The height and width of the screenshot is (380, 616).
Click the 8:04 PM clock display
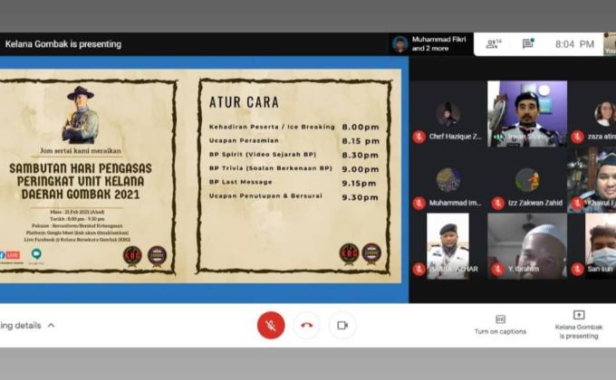(x=574, y=44)
